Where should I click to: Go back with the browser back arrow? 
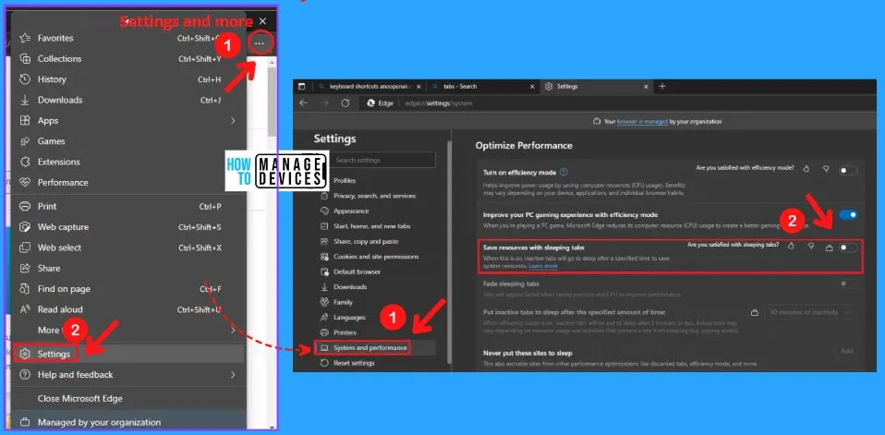point(304,103)
